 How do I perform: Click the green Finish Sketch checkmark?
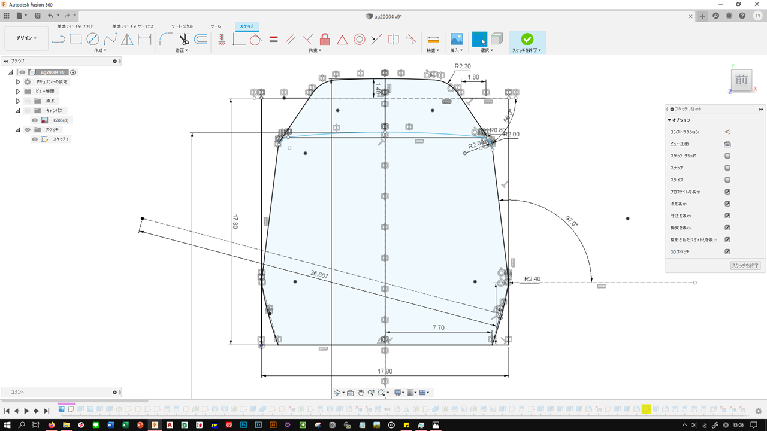click(x=527, y=39)
